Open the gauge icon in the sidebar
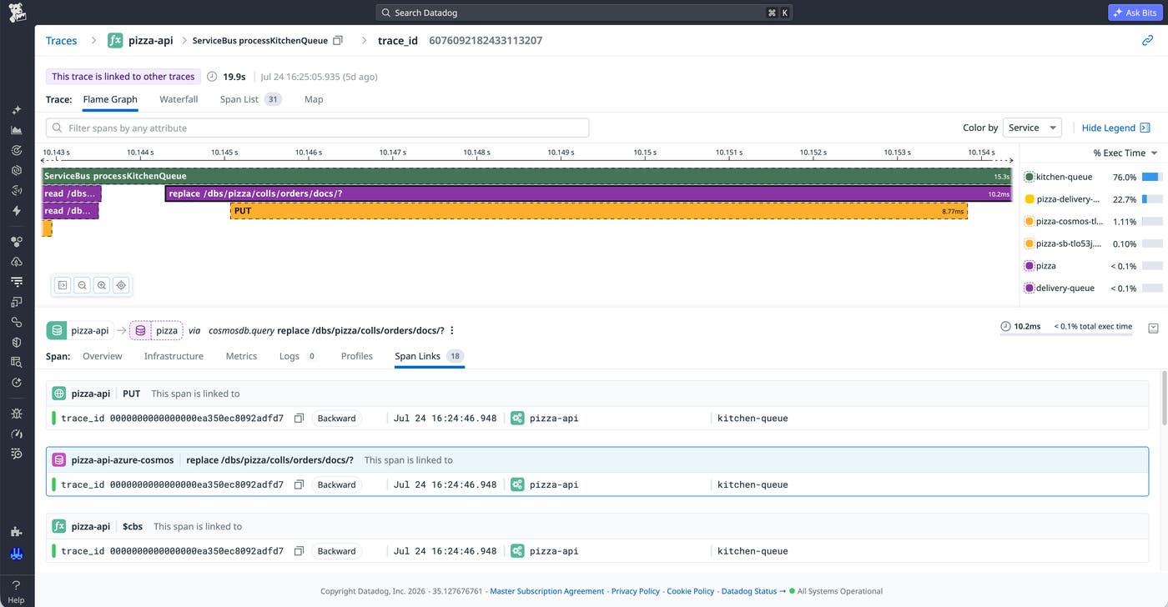This screenshot has width=1168, height=607. point(17,434)
